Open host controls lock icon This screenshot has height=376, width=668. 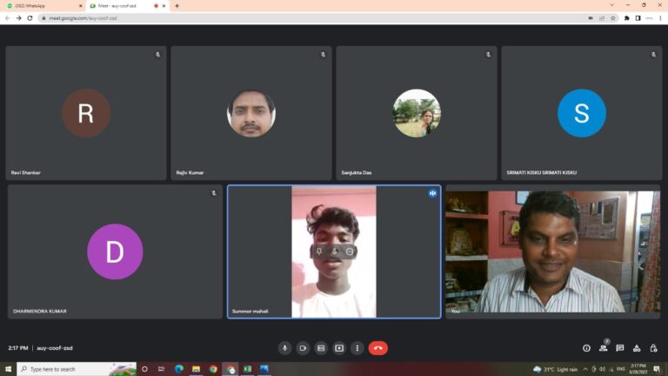pos(653,348)
